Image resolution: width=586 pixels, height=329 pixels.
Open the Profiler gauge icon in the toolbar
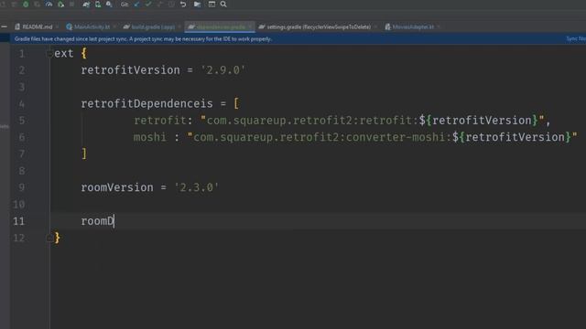49,4
